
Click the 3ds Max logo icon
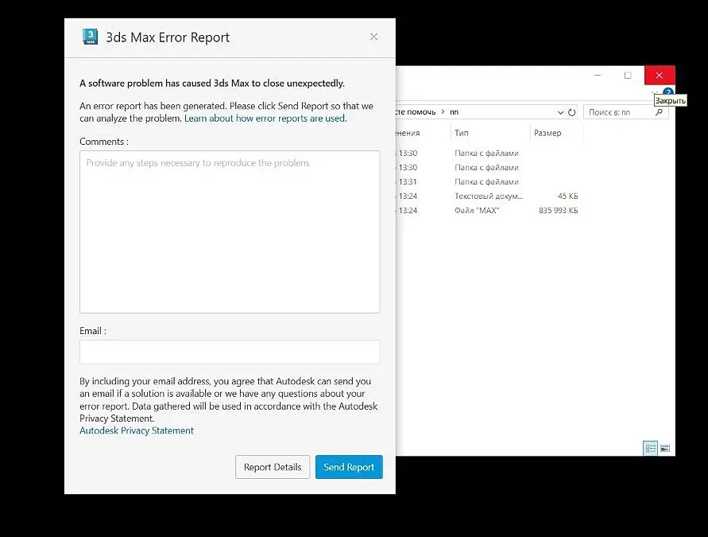(x=90, y=37)
